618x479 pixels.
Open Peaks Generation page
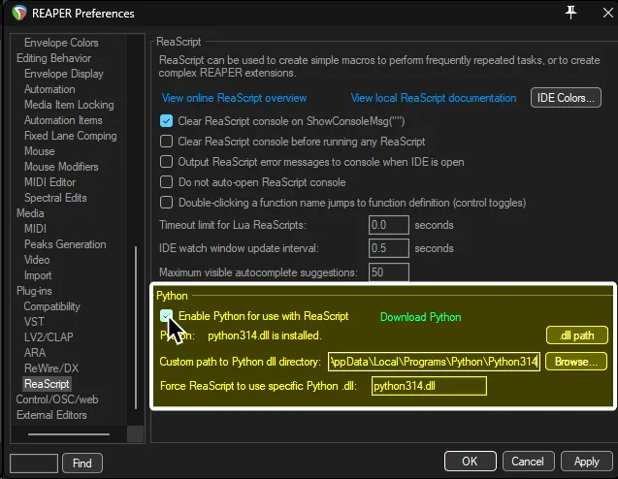(65, 244)
